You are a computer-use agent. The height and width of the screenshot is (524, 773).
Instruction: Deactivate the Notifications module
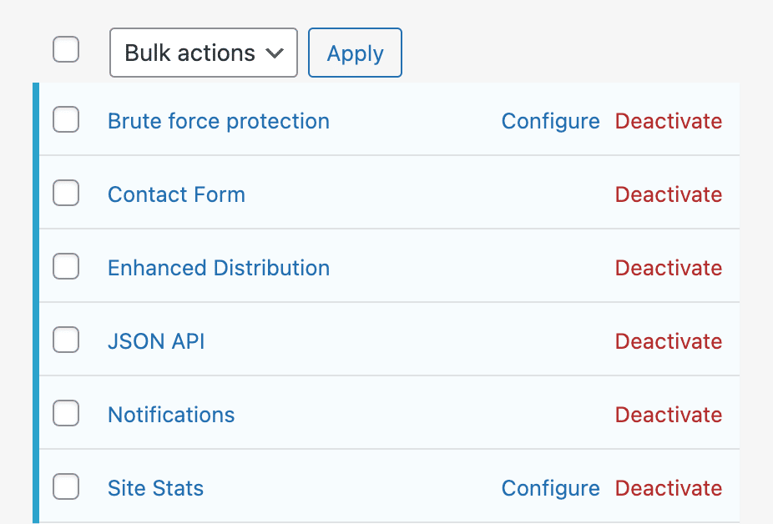pos(668,415)
